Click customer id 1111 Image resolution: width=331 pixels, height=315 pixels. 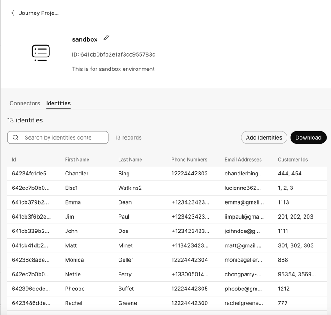tap(283, 231)
